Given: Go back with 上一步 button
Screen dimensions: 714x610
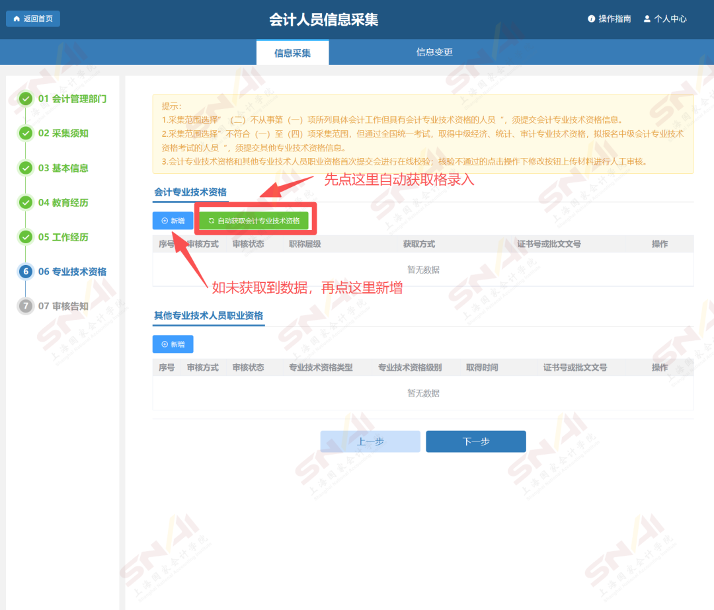Looking at the screenshot, I should tap(370, 441).
